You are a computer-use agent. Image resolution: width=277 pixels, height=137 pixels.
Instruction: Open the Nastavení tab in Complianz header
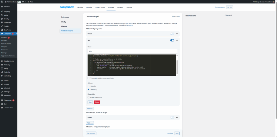(x=120, y=7)
